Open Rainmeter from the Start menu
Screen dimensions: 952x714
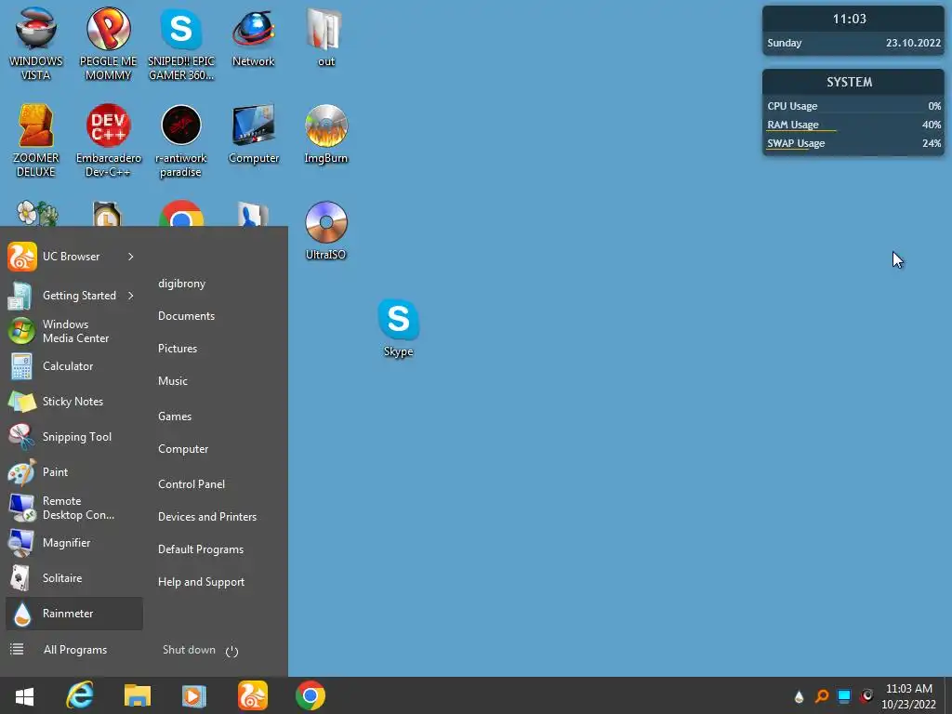[74, 614]
